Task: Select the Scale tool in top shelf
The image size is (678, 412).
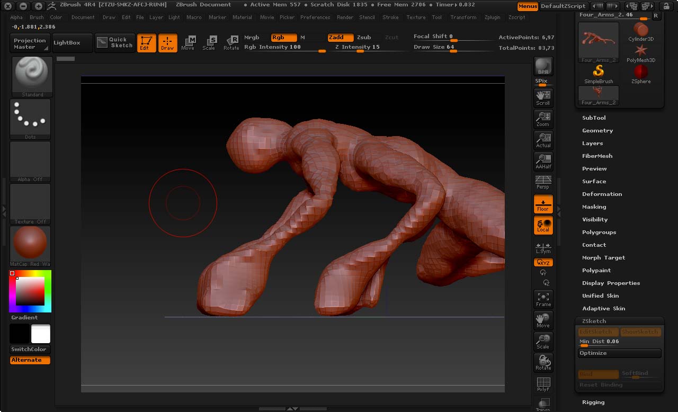Action: click(x=209, y=43)
